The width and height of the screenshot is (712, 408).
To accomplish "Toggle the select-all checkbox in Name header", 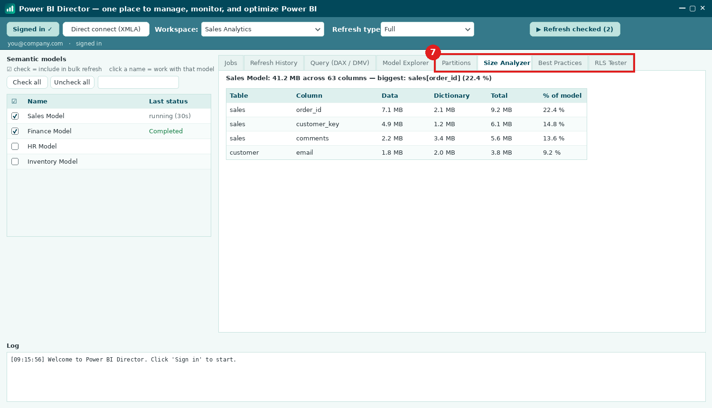I will tap(14, 101).
